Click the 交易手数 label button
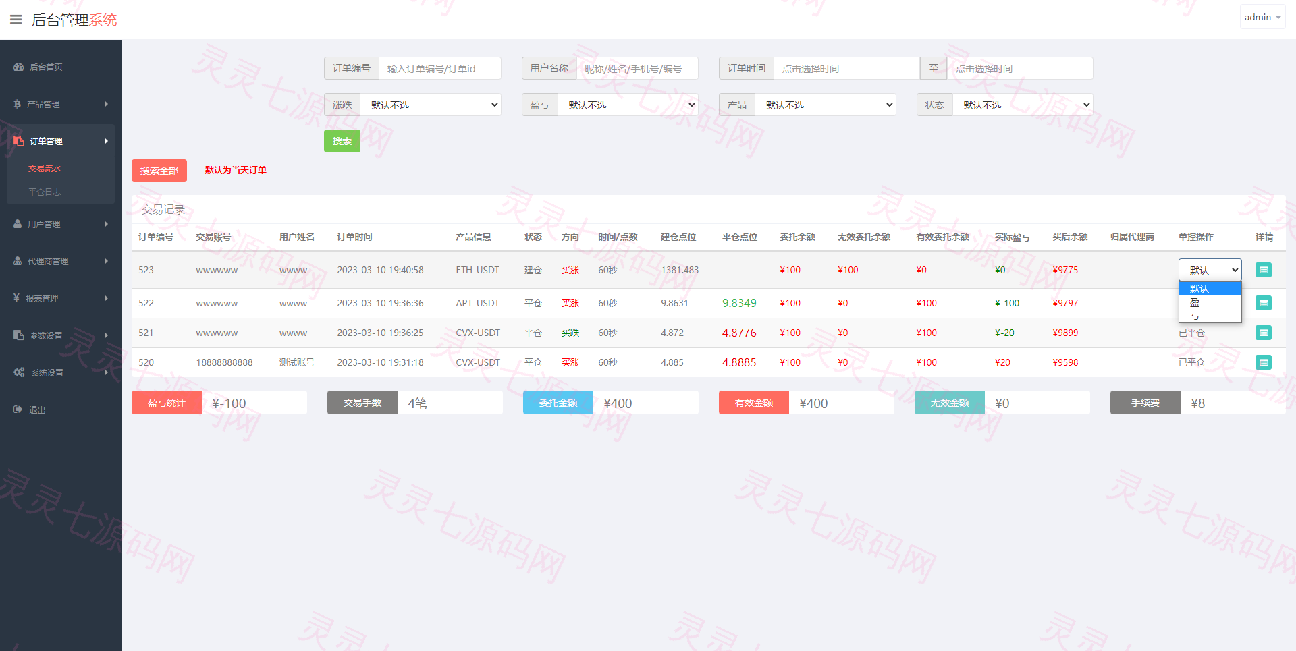This screenshot has width=1296, height=651. click(362, 403)
